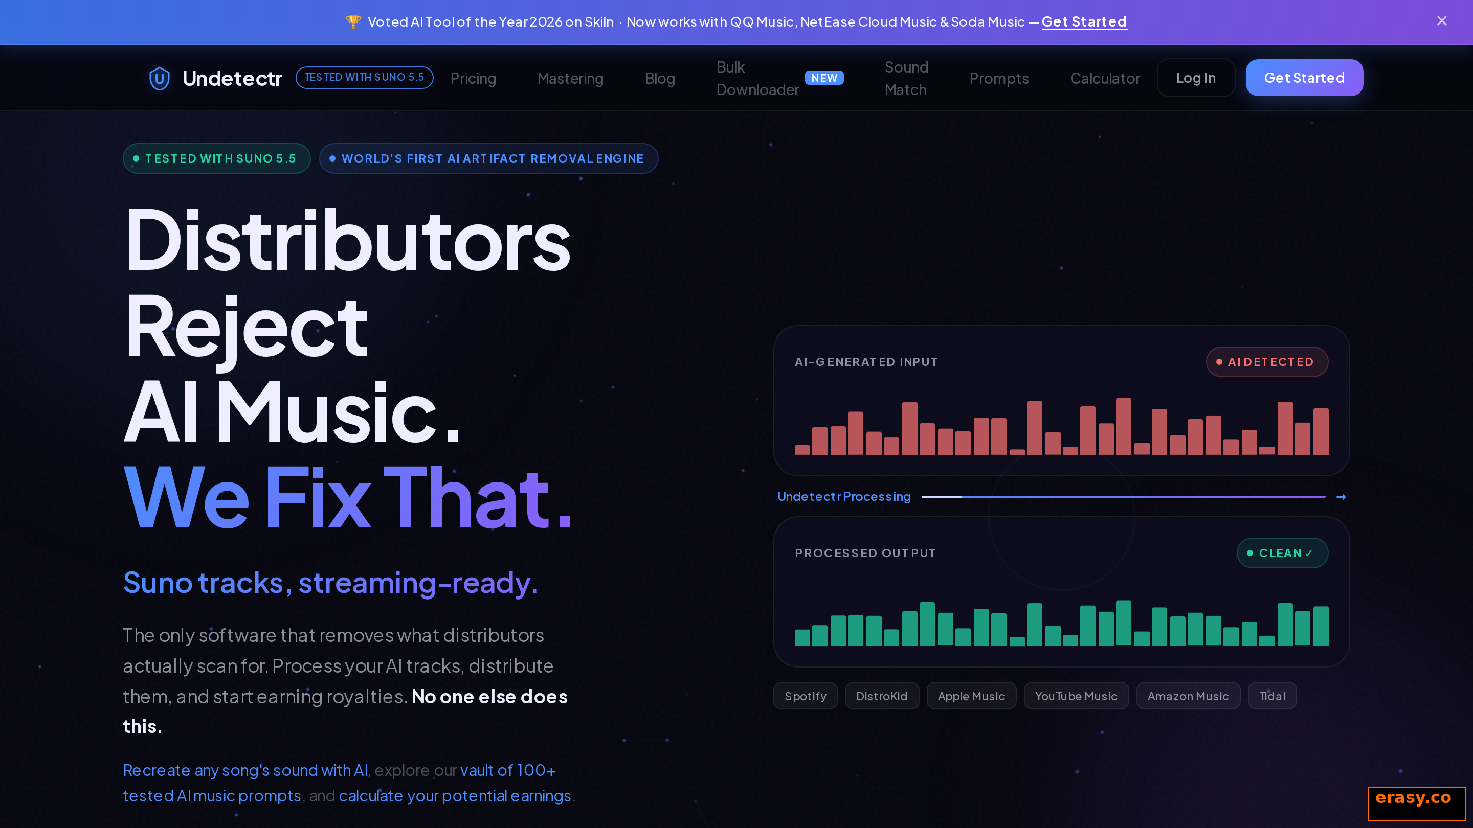The width and height of the screenshot is (1473, 828).
Task: Click the Clean checkmark status badge
Action: point(1282,553)
